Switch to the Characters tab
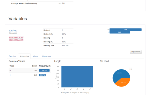151x95 pixels. (x=46, y=56)
